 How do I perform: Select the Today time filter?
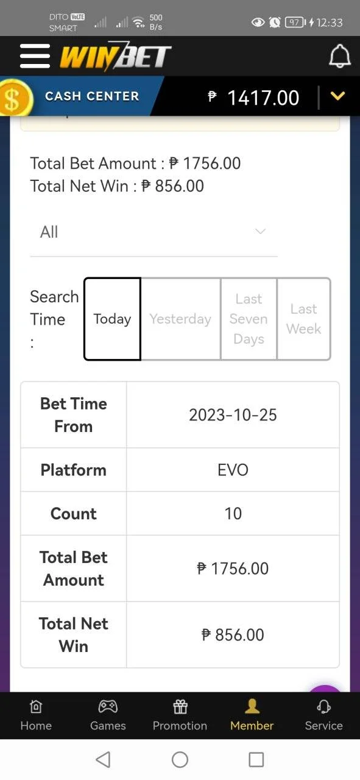tap(112, 319)
